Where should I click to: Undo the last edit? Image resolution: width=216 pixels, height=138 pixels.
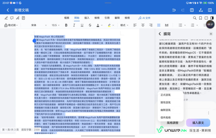tap(174, 10)
